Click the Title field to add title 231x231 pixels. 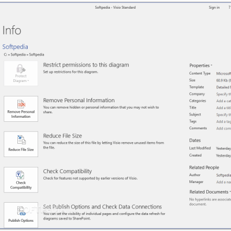(x=223, y=108)
